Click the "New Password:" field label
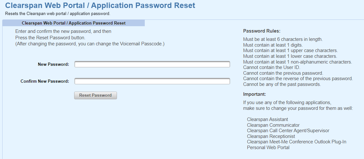364x159 pixels. click(x=53, y=64)
